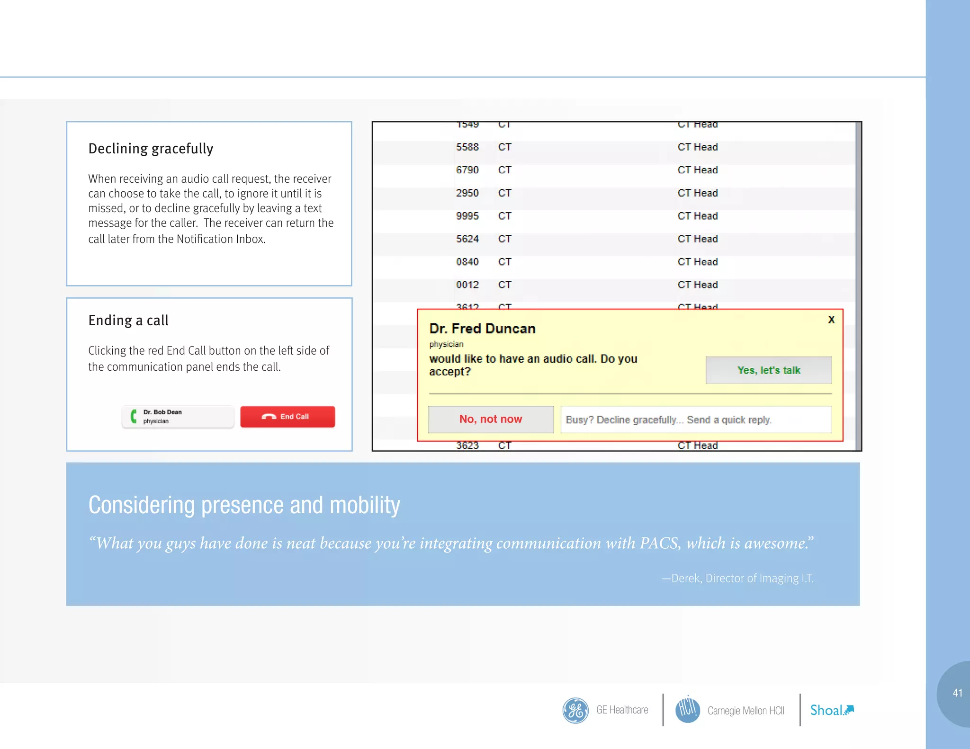Select exam row 6790 in list
Image resolution: width=970 pixels, height=749 pixels.
467,170
